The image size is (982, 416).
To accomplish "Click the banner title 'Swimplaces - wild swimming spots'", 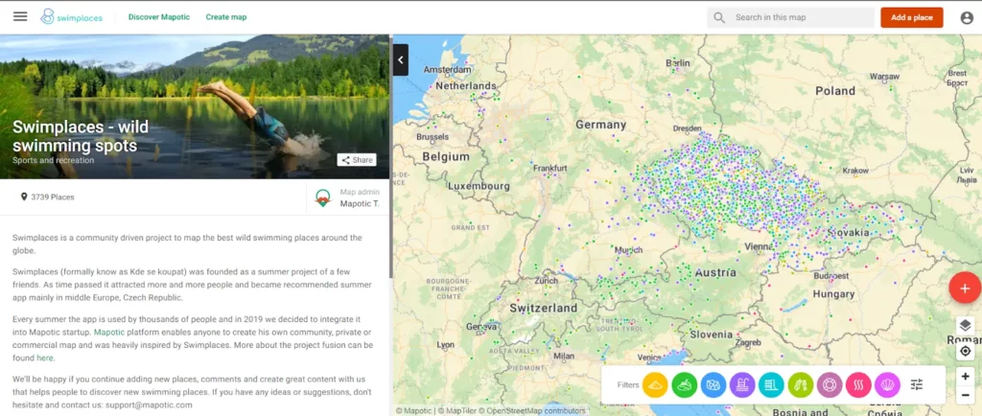I will coord(81,136).
